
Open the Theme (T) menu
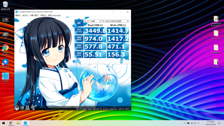point(34,16)
